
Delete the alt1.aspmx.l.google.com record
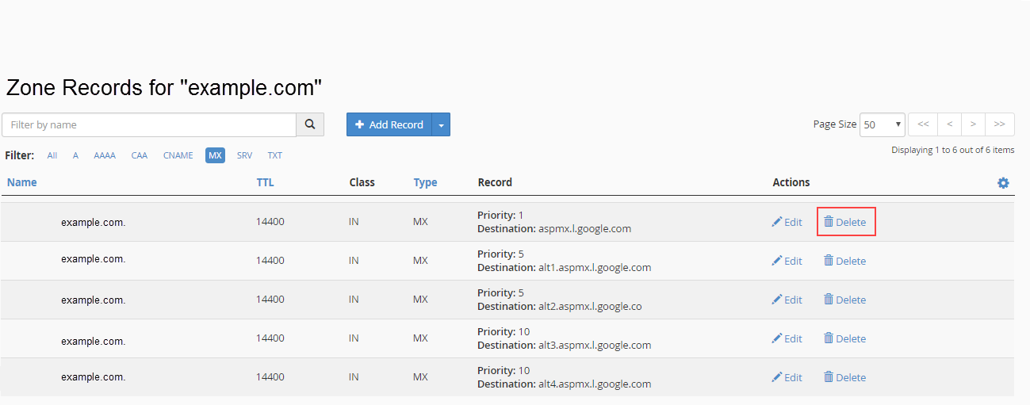845,261
